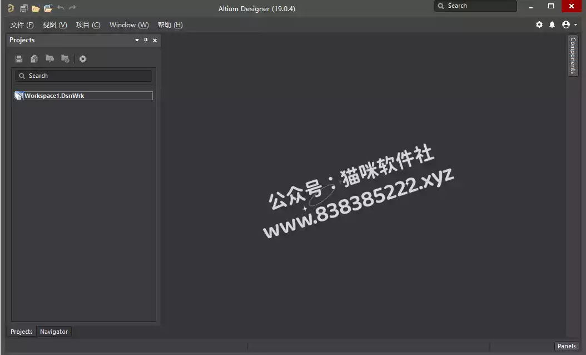
Task: Open the Window (W) menu
Action: coord(129,24)
